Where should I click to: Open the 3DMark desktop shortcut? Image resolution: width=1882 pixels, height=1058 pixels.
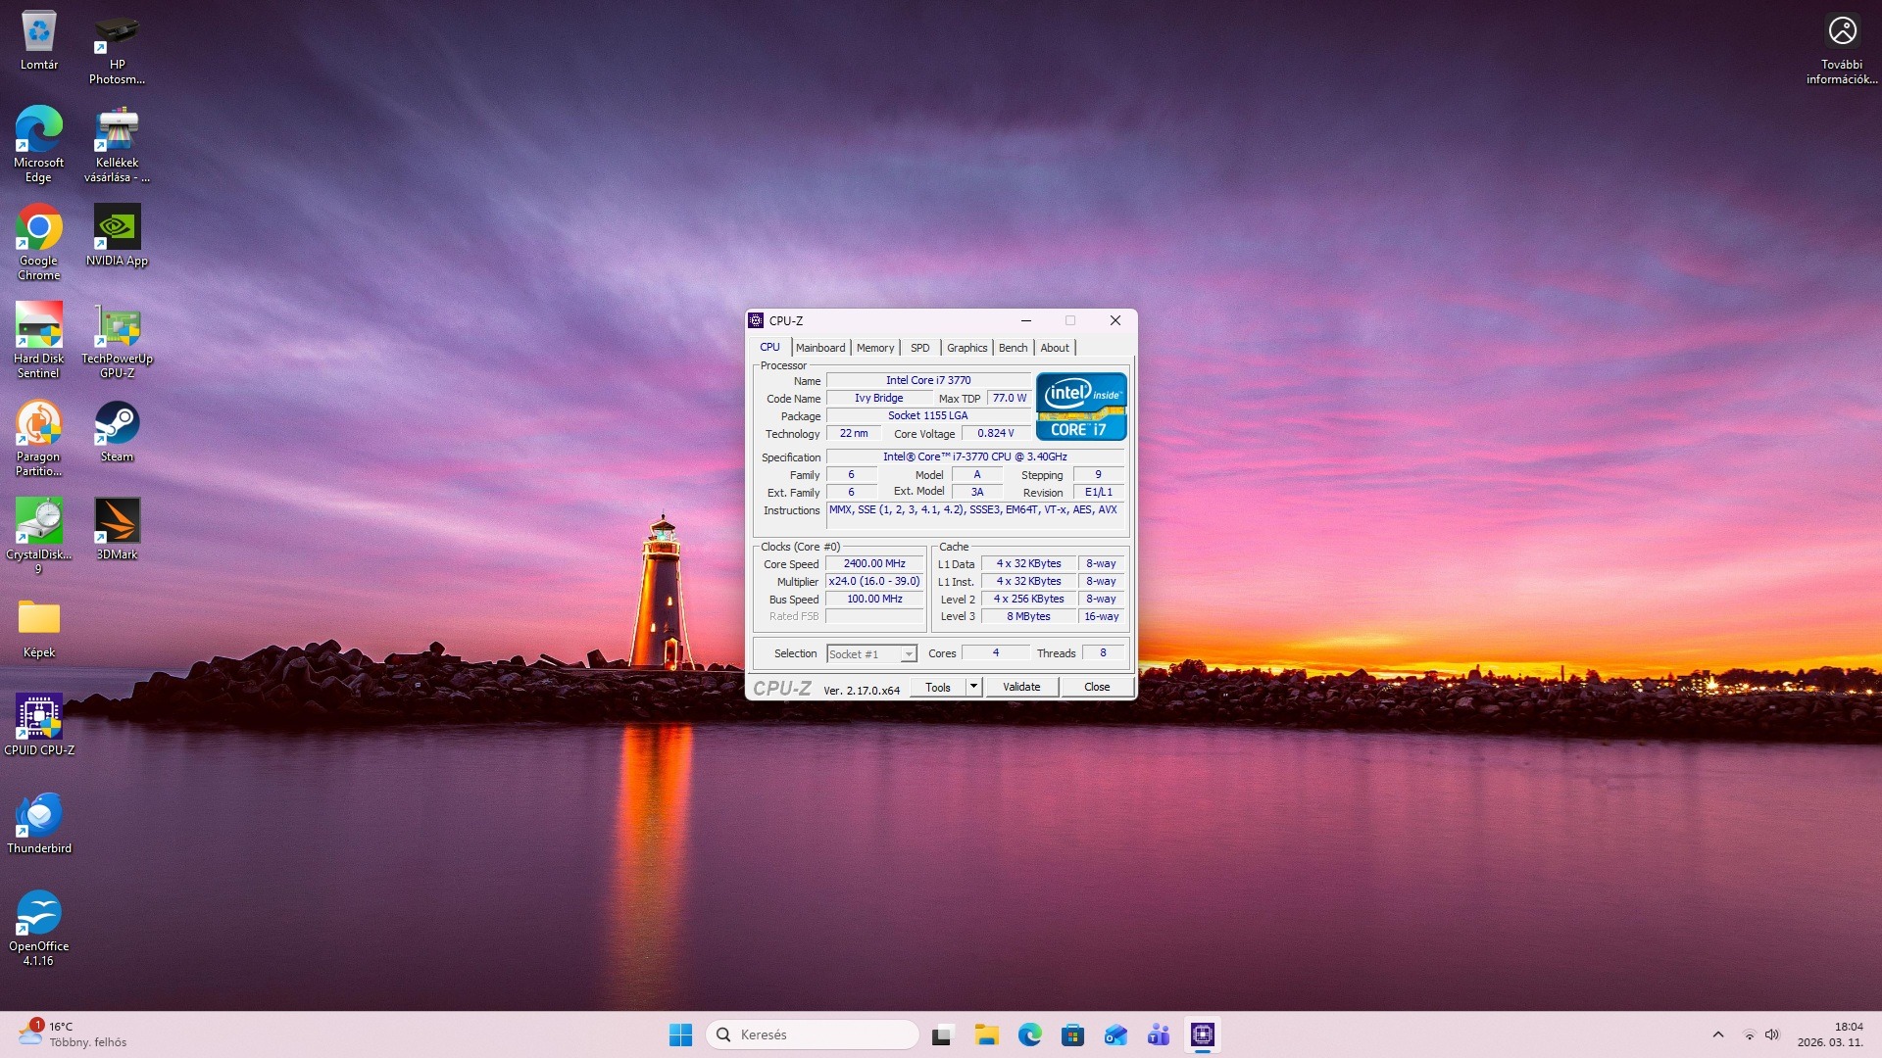pos(117,523)
